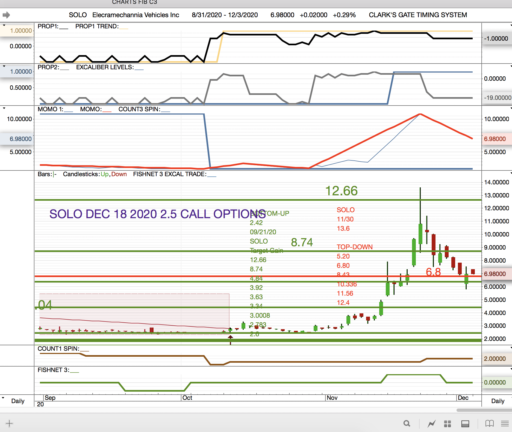Click the zigzag line chart icon
The height and width of the screenshot is (432, 512).
tap(432, 424)
